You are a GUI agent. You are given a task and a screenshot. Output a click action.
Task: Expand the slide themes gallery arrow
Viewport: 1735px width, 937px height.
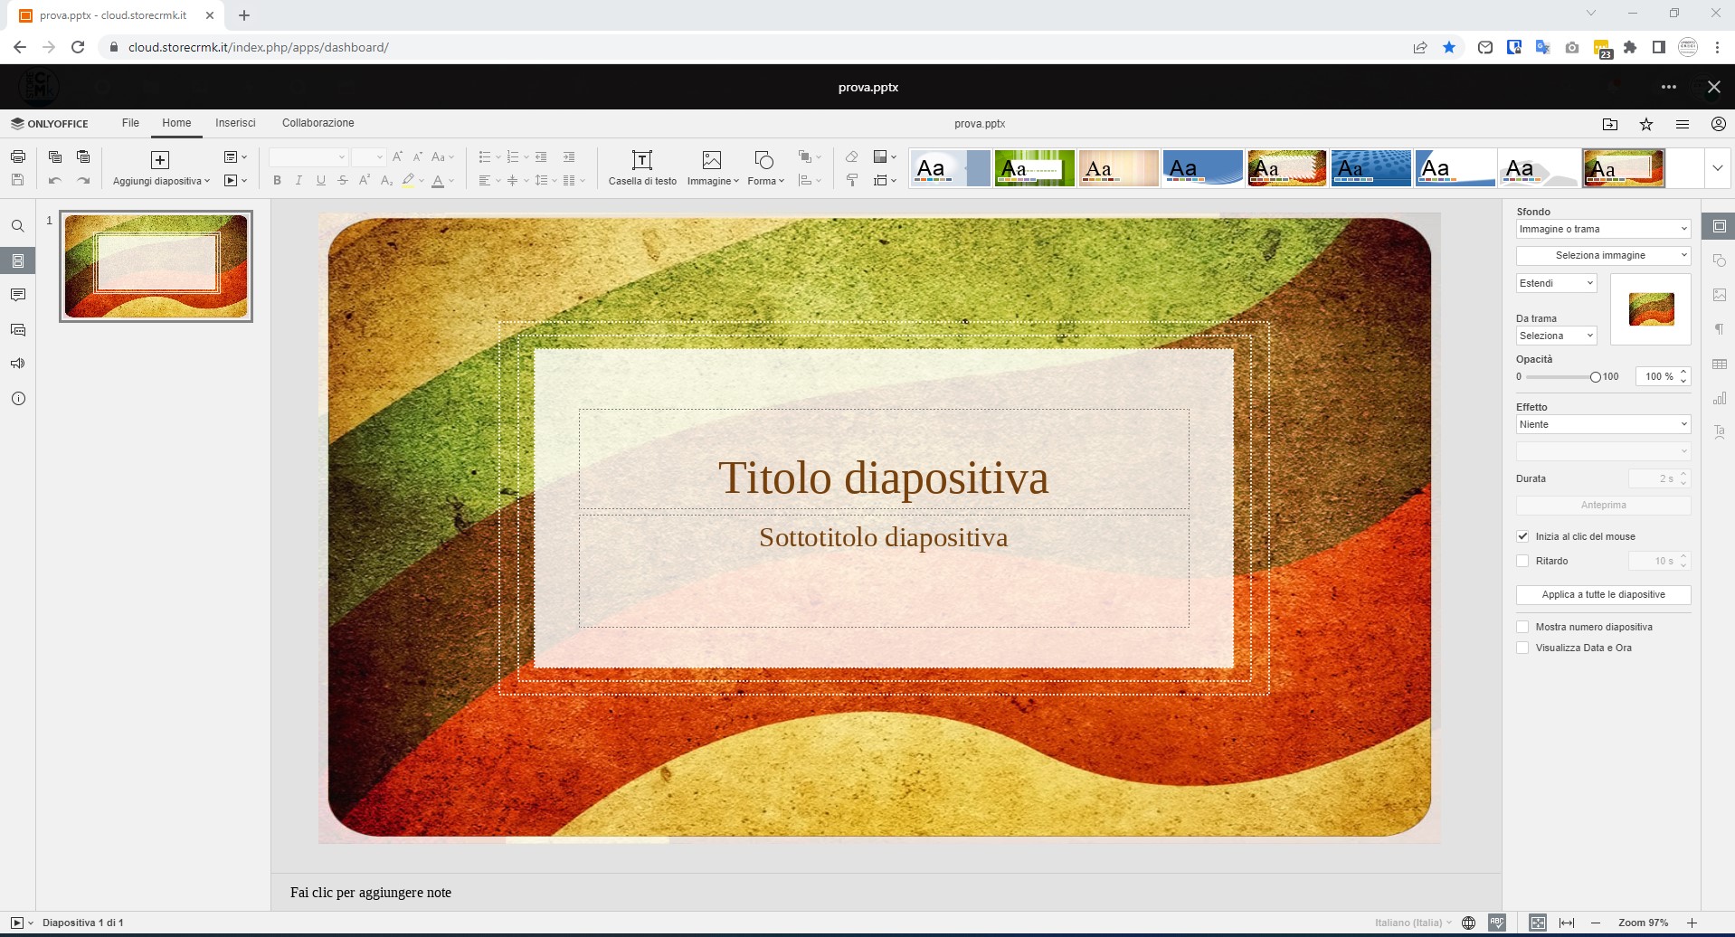click(1717, 169)
